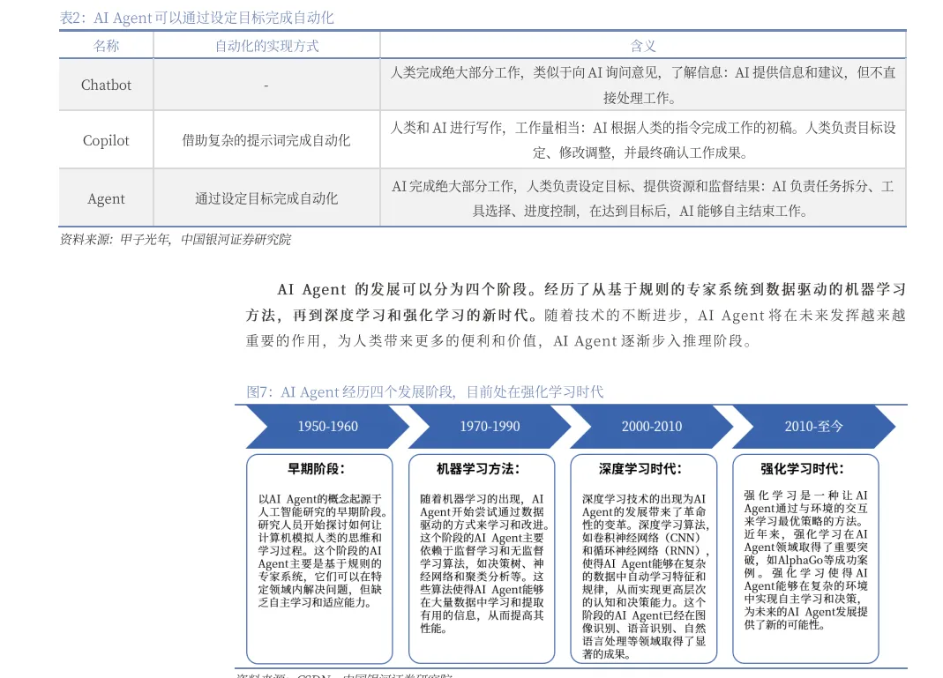Click the '强化学习时代:' box heading
This screenshot has width=943, height=678.
[802, 469]
